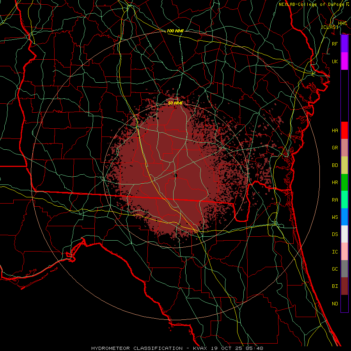Click the "IC" legend label
351x351 pixels.
coord(335,252)
